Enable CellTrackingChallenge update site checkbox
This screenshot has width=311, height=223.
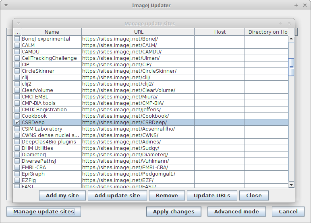click(x=17, y=58)
